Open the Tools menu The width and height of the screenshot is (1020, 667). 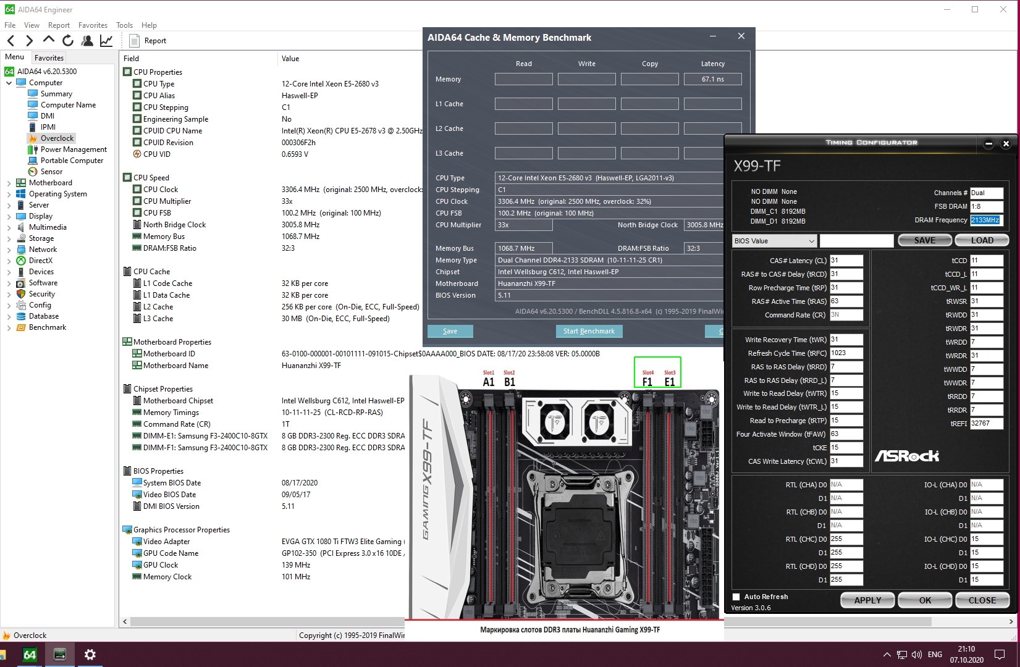point(124,25)
